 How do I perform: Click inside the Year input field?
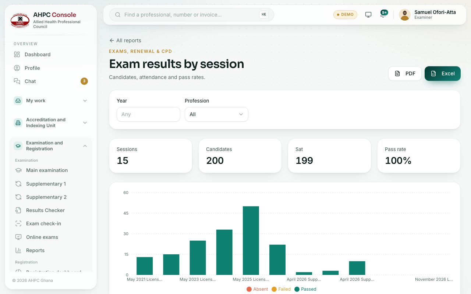pos(148,114)
